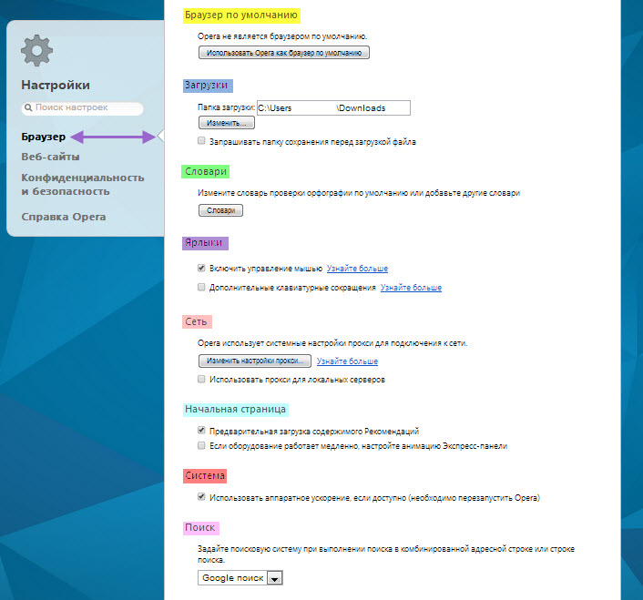The width and height of the screenshot is (643, 600).
Task: Open the Google поиск search engine dropdown
Action: (240, 577)
